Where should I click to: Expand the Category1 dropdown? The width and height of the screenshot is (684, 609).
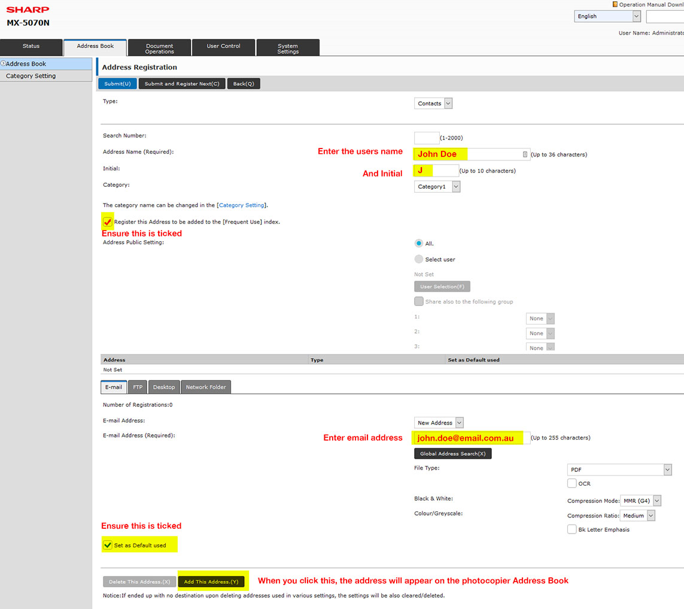(x=437, y=187)
